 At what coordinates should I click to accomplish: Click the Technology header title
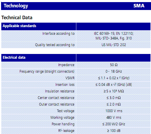[16, 6]
